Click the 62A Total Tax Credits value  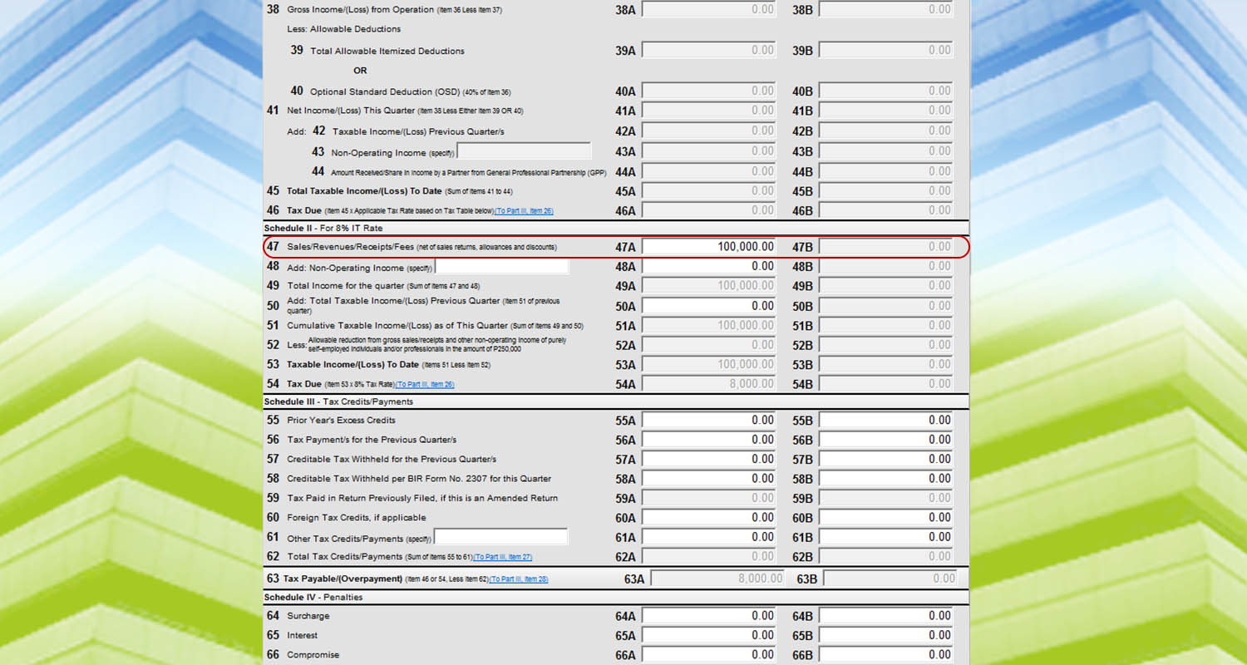click(709, 557)
